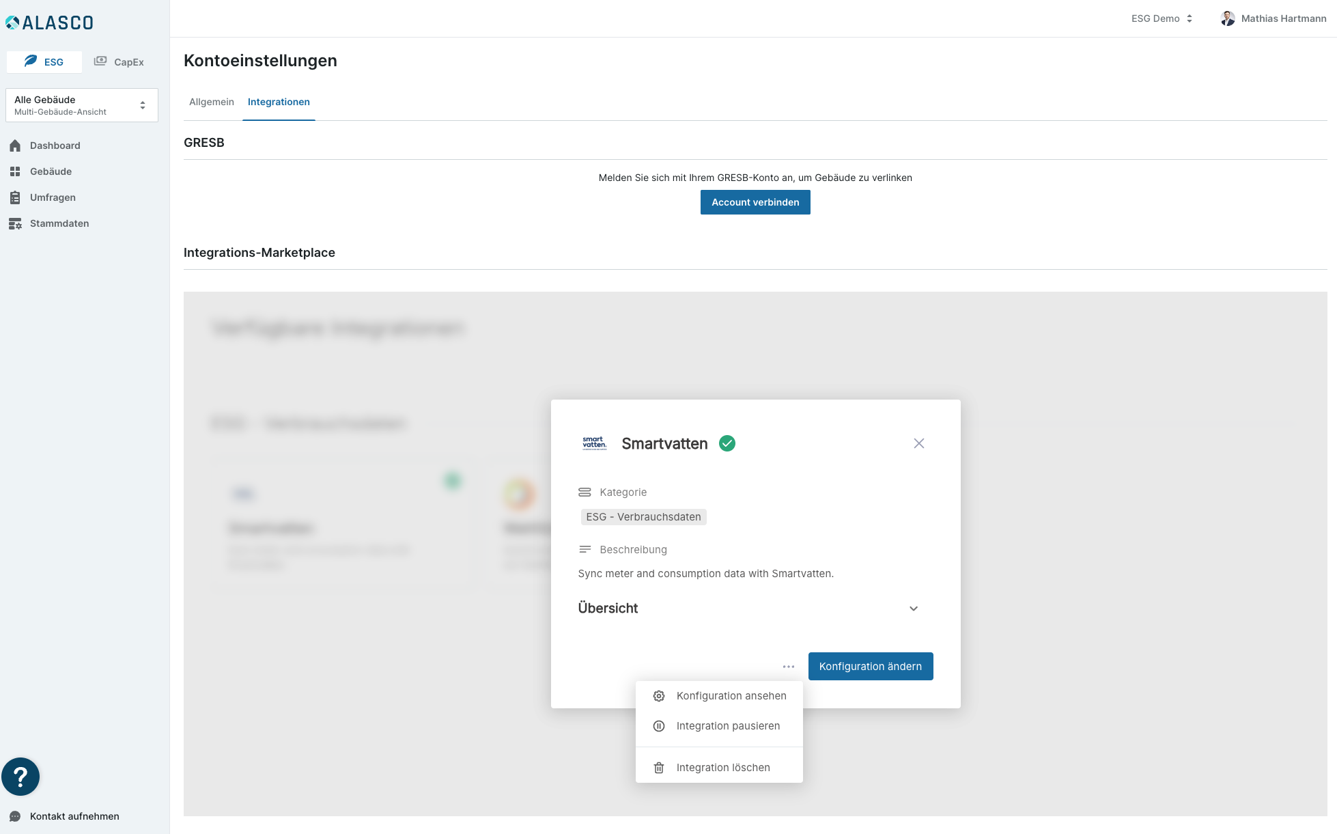Click the Smartvatten logo in dialog
1337x834 pixels.
(x=594, y=443)
